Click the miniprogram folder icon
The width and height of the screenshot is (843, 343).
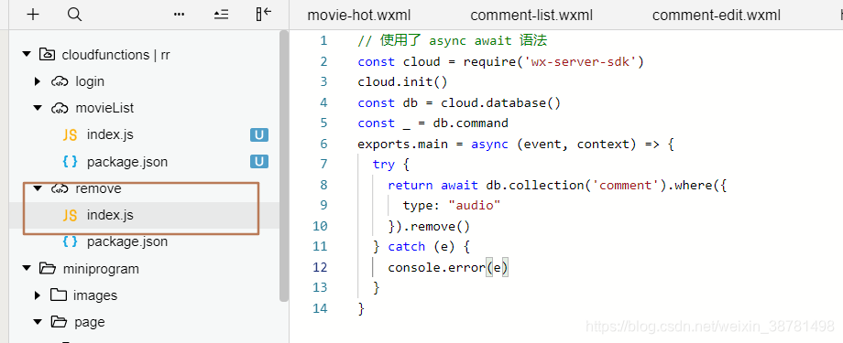coord(48,268)
